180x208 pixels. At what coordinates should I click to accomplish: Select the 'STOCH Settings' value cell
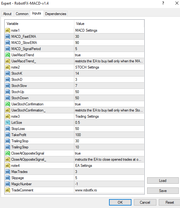tap(109, 67)
